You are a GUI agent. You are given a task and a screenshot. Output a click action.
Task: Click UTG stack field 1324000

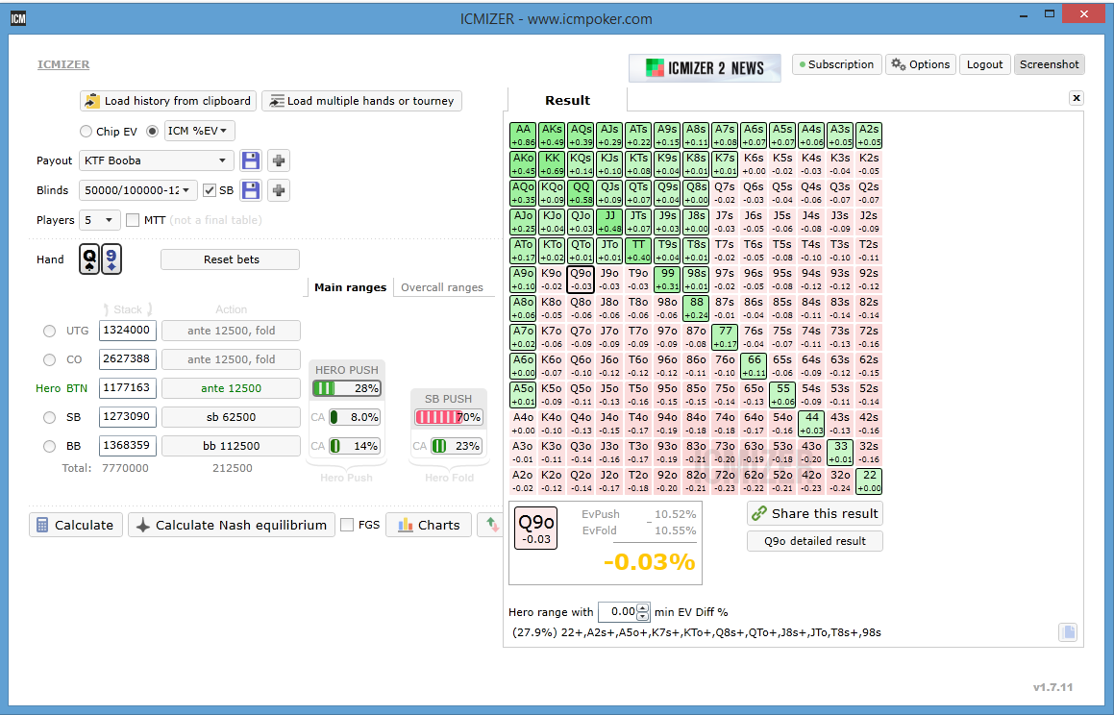(127, 331)
